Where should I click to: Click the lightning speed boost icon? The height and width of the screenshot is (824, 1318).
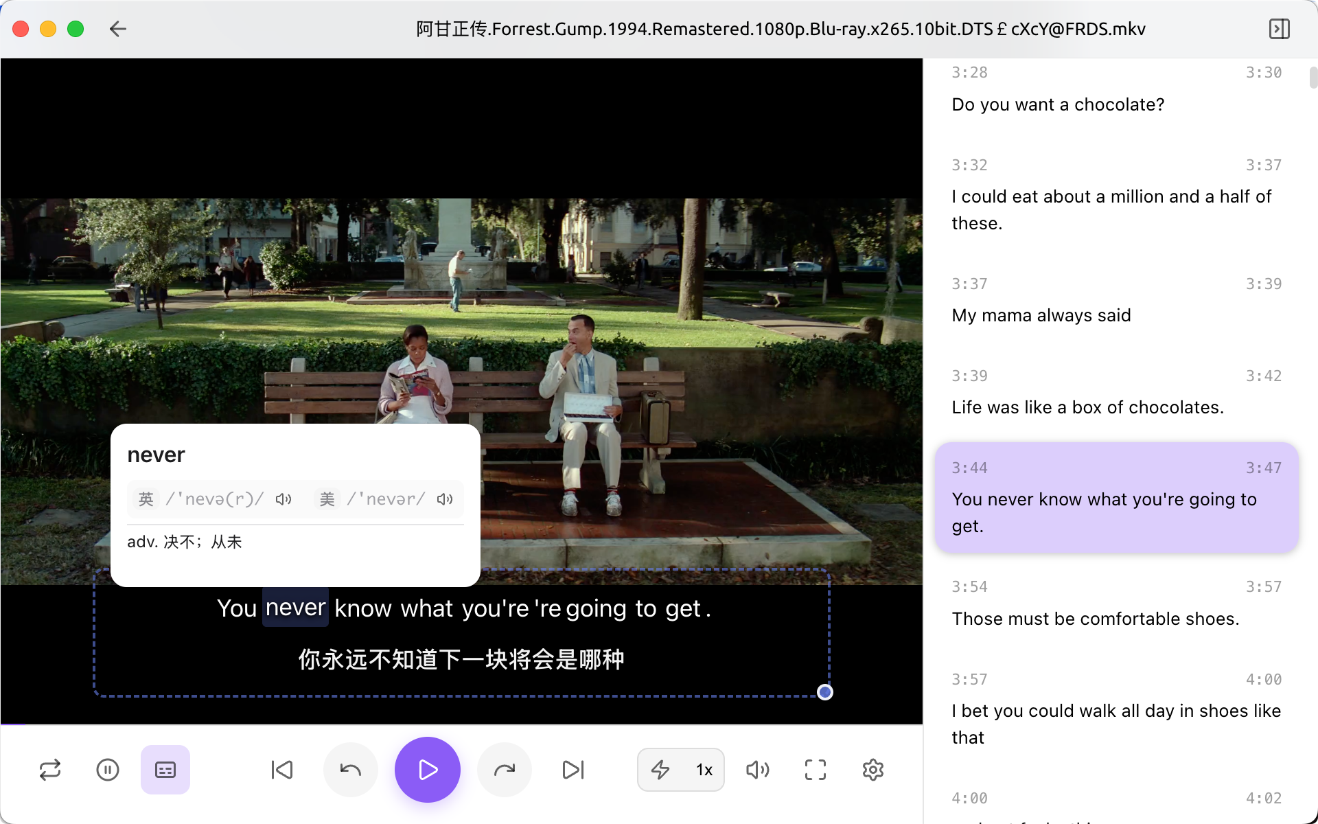point(660,770)
